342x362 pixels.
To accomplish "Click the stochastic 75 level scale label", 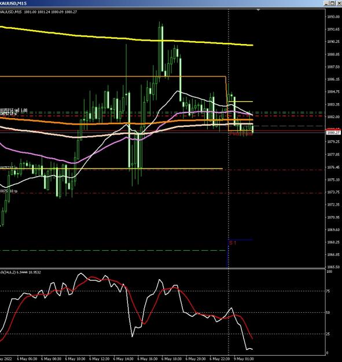I will tap(328, 291).
